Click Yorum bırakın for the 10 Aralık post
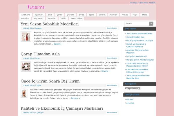This screenshot has height=116, width=174. coord(112,113)
